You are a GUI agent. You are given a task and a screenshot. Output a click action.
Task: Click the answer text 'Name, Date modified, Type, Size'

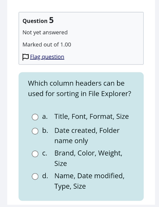click(89, 181)
